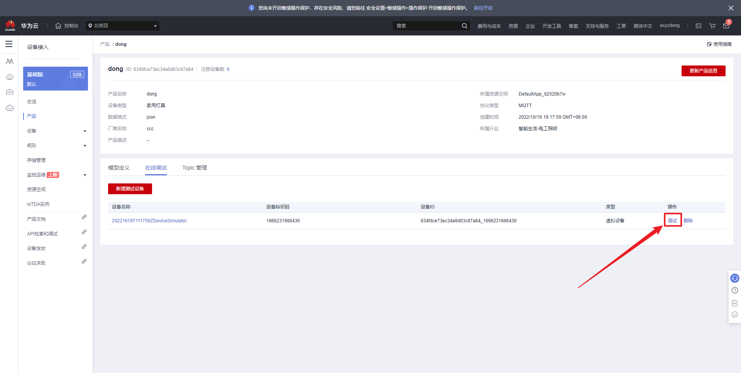
Task: Click device identifier 1666231666430 cell
Action: click(283, 221)
